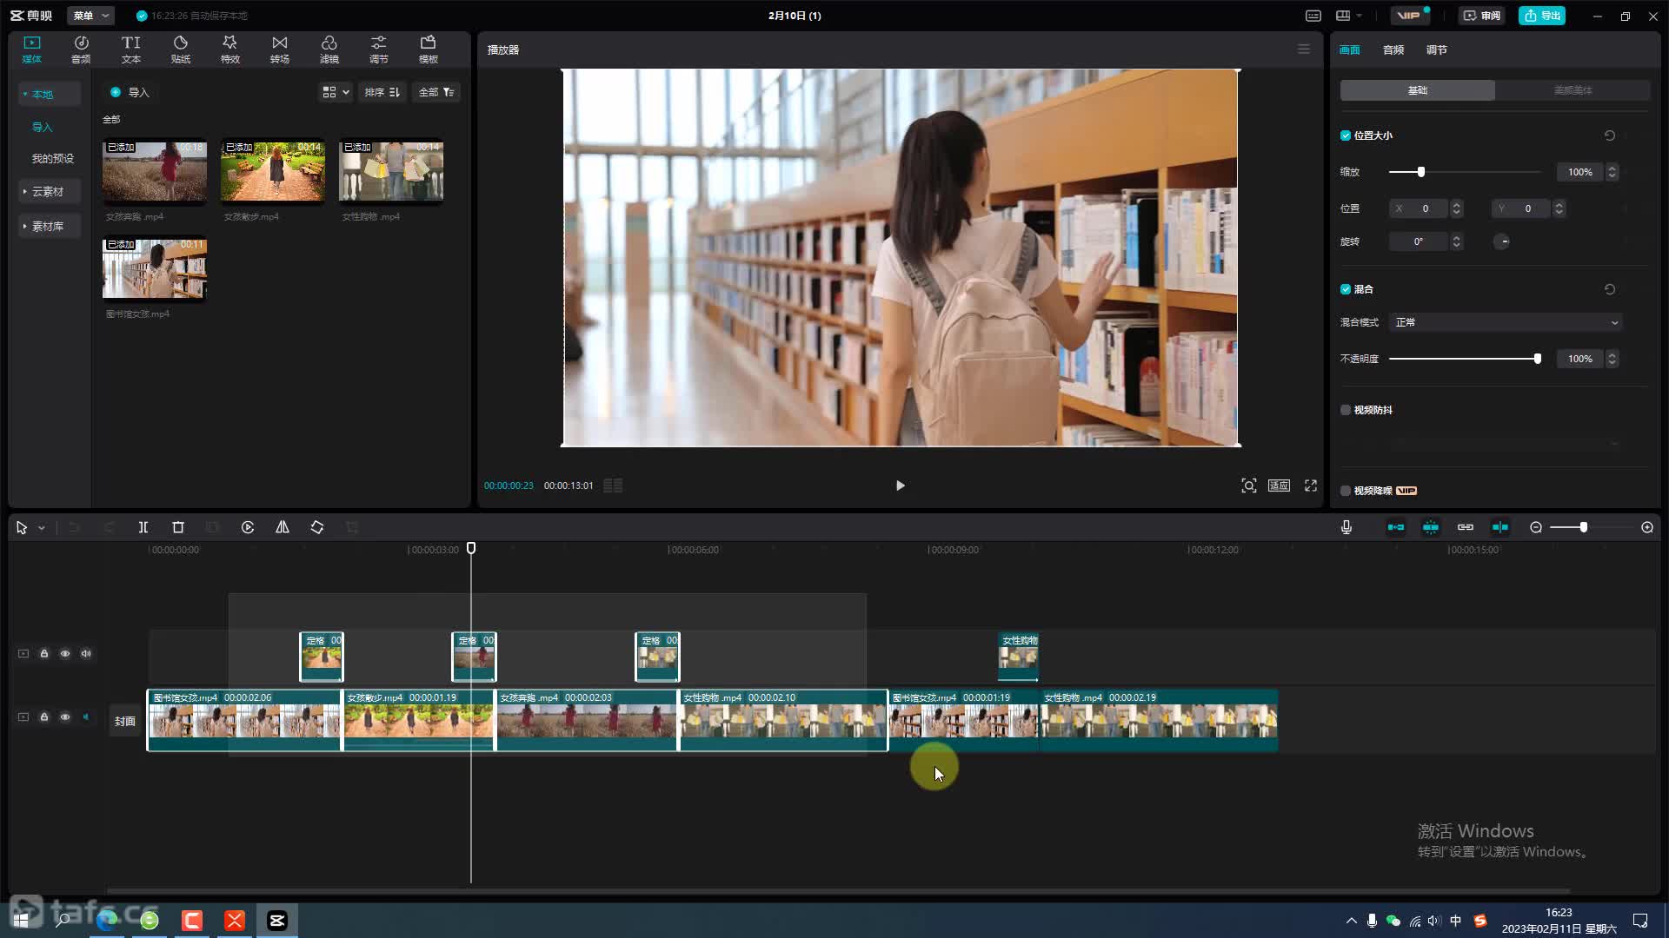Switch to the 调节 tab in right panel

click(x=1437, y=50)
